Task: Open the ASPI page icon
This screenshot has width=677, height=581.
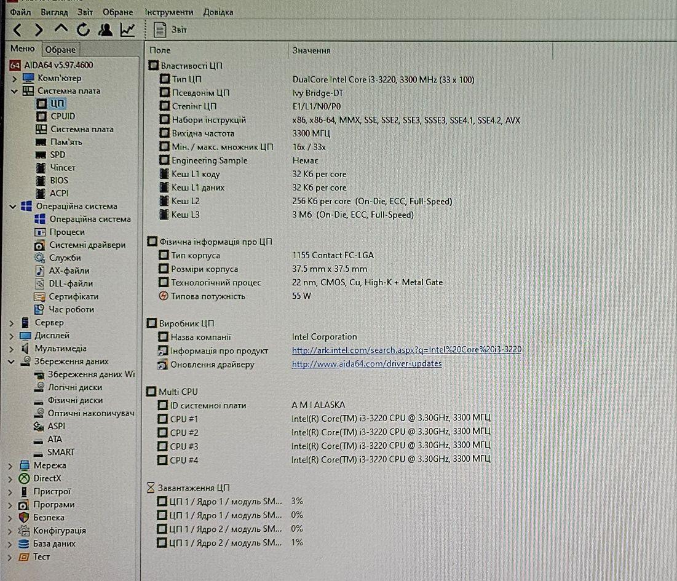Action: [38, 427]
